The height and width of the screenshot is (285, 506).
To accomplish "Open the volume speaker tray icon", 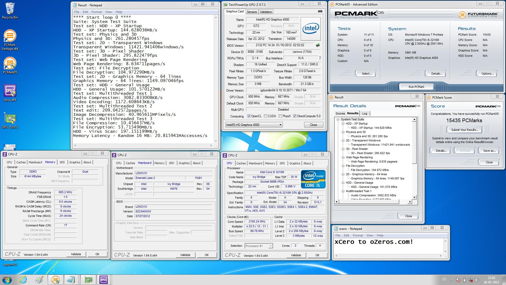I will click(477, 280).
